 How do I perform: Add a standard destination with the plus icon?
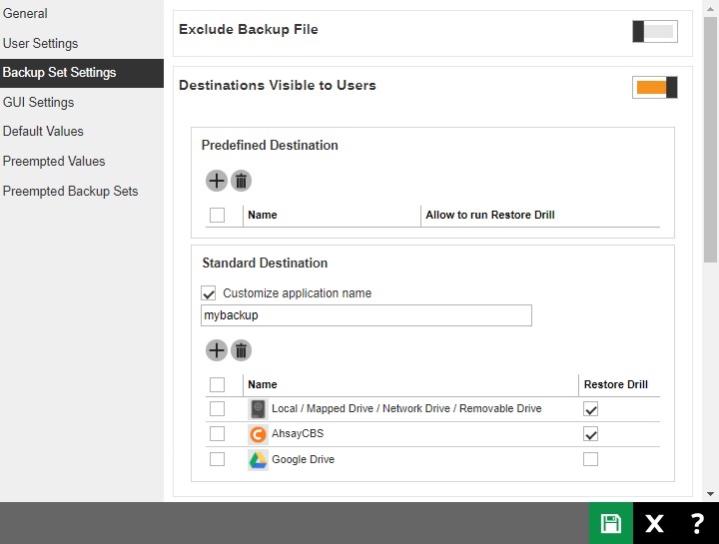[217, 350]
